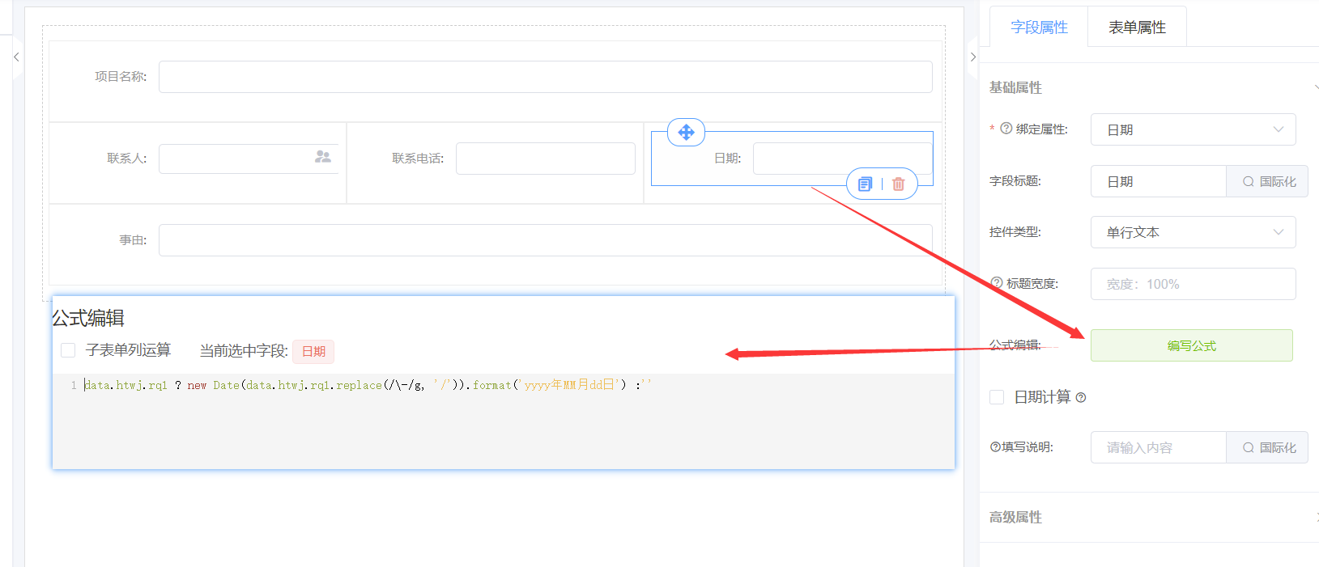Click the 联系电话 input field
Viewport: 1319px width, 567px height.
(x=546, y=159)
